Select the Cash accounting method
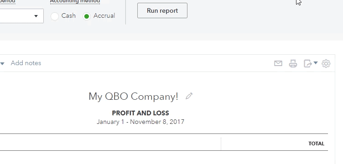343x164 pixels. click(x=55, y=16)
